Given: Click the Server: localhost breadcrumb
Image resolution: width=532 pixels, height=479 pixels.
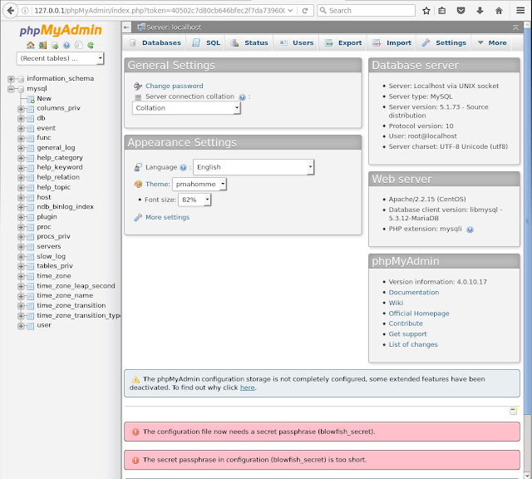Looking at the screenshot, I should click(174, 27).
